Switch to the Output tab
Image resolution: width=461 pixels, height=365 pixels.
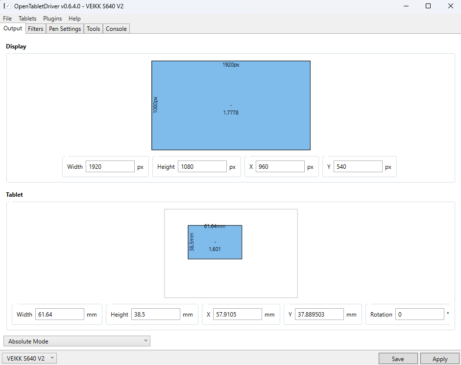(x=13, y=28)
